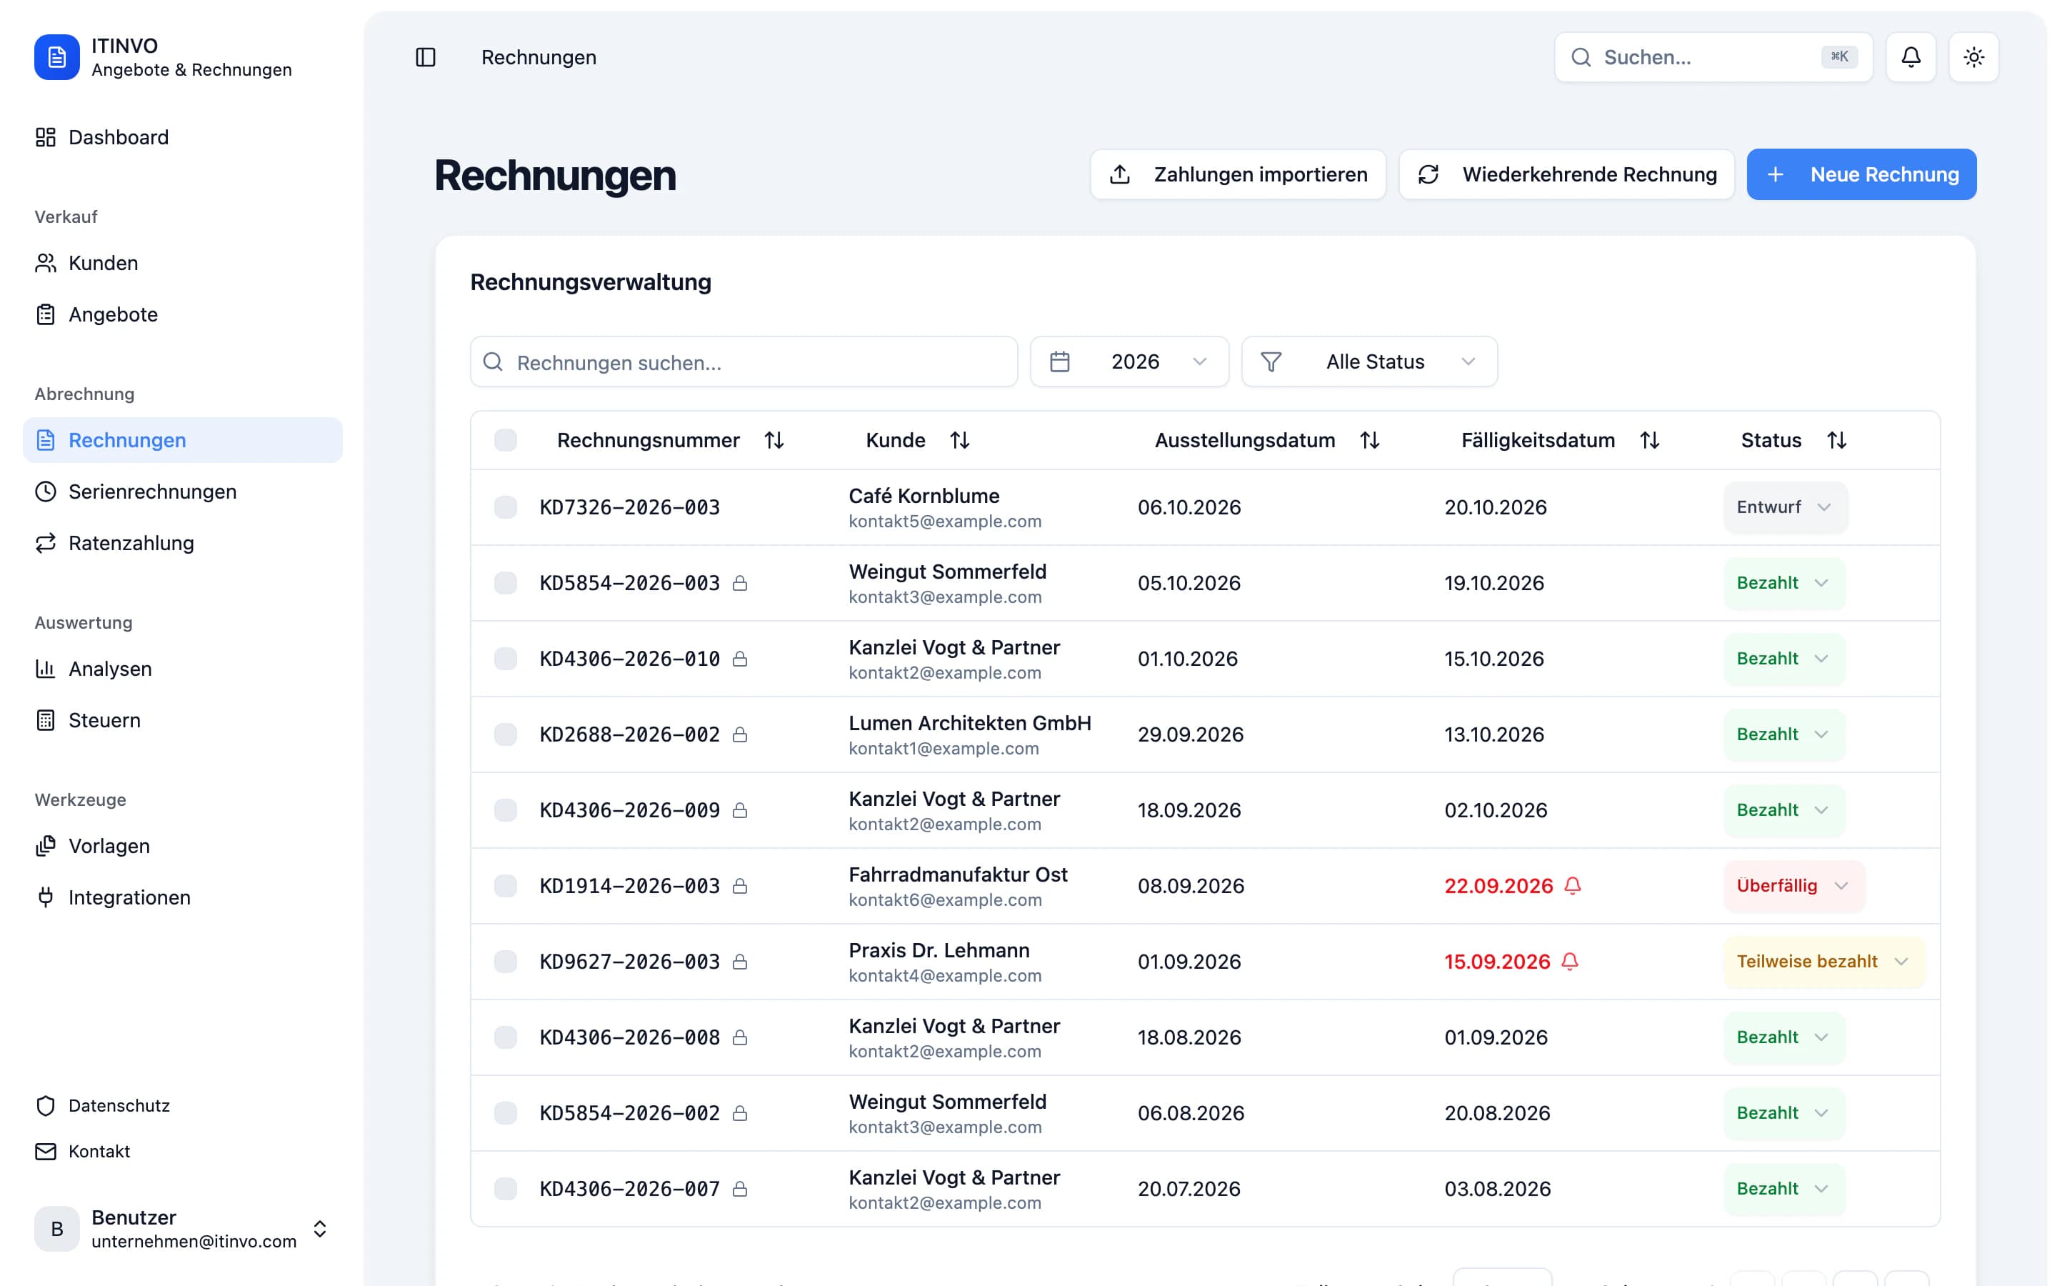Change the Entwurf status dropdown
2057x1286 pixels.
[1785, 507]
